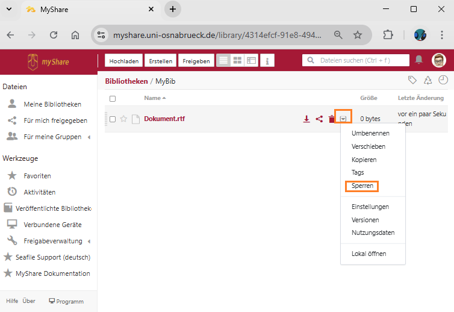Choose Sperren from the context menu
This screenshot has height=312, width=454.
(x=362, y=186)
